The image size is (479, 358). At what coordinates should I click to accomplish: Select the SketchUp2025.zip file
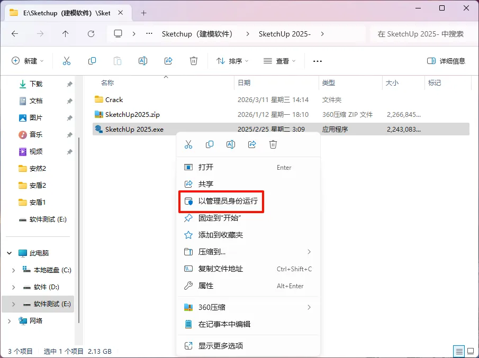click(x=281, y=114)
